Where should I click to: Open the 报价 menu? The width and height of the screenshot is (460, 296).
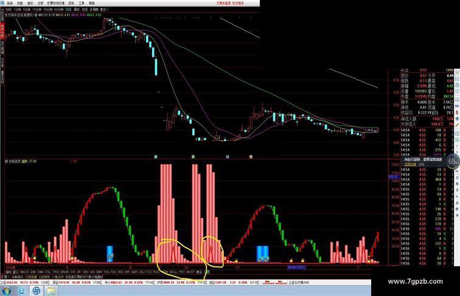point(30,3)
